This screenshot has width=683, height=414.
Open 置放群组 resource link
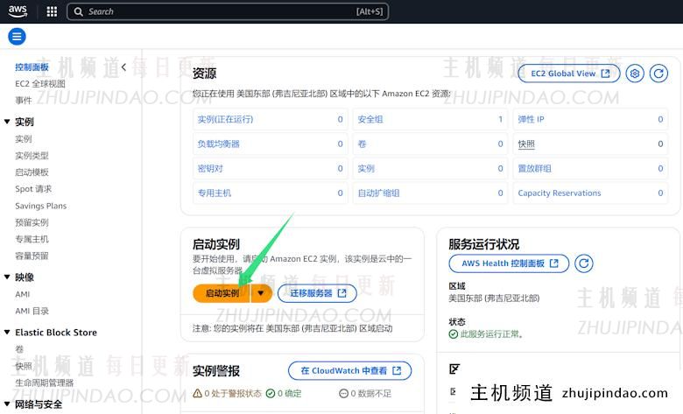[x=534, y=168]
